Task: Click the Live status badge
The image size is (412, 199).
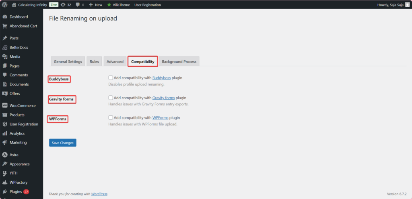Action: (54, 5)
